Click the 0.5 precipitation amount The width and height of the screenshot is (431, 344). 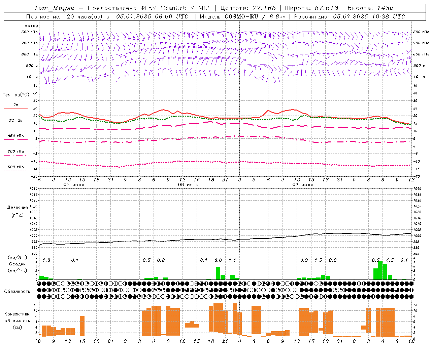point(146,260)
